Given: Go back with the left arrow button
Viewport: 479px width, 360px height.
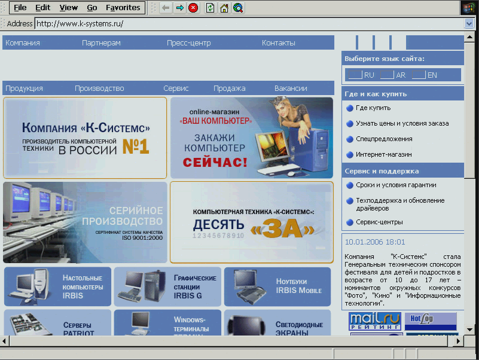Looking at the screenshot, I should point(166,8).
